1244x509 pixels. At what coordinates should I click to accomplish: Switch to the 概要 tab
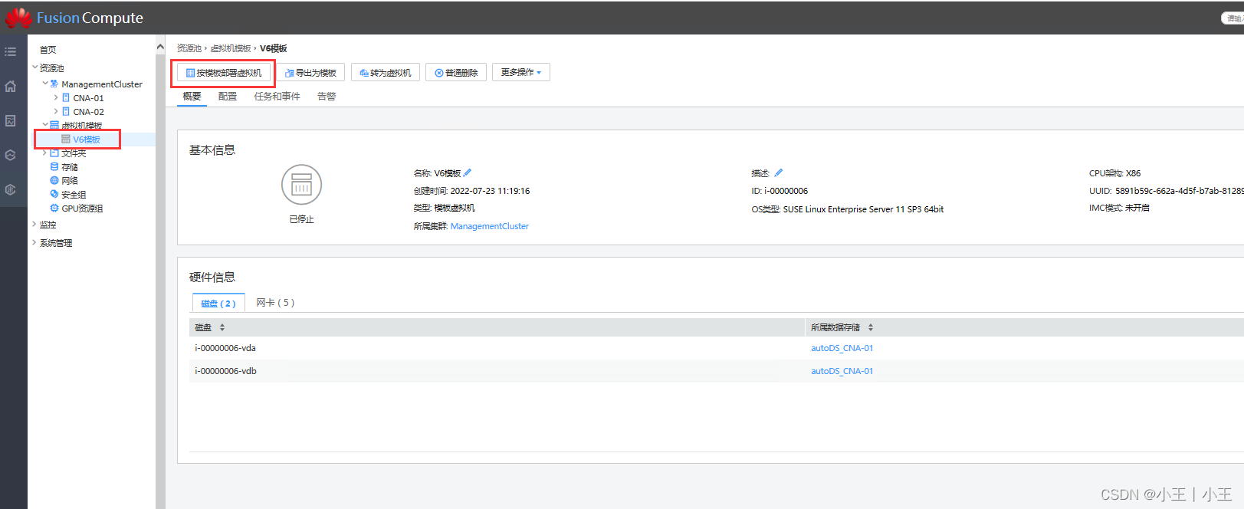coord(192,96)
